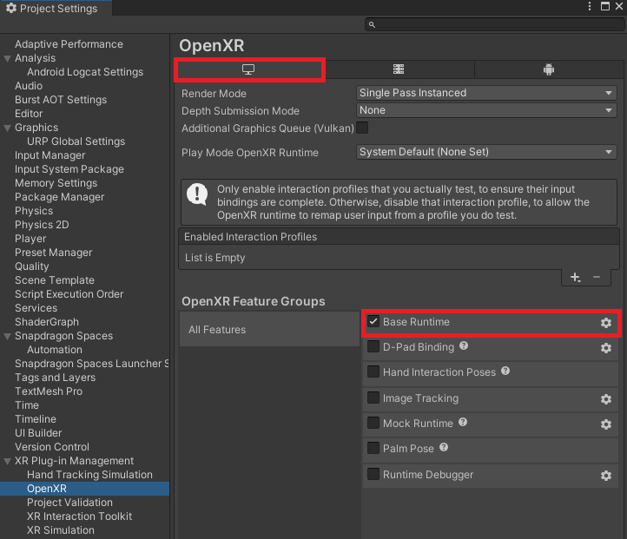Screen dimensions: 627x539
Task: Toggle Additional Graphics Queue (Vulkan) checkbox
Action: 362,128
